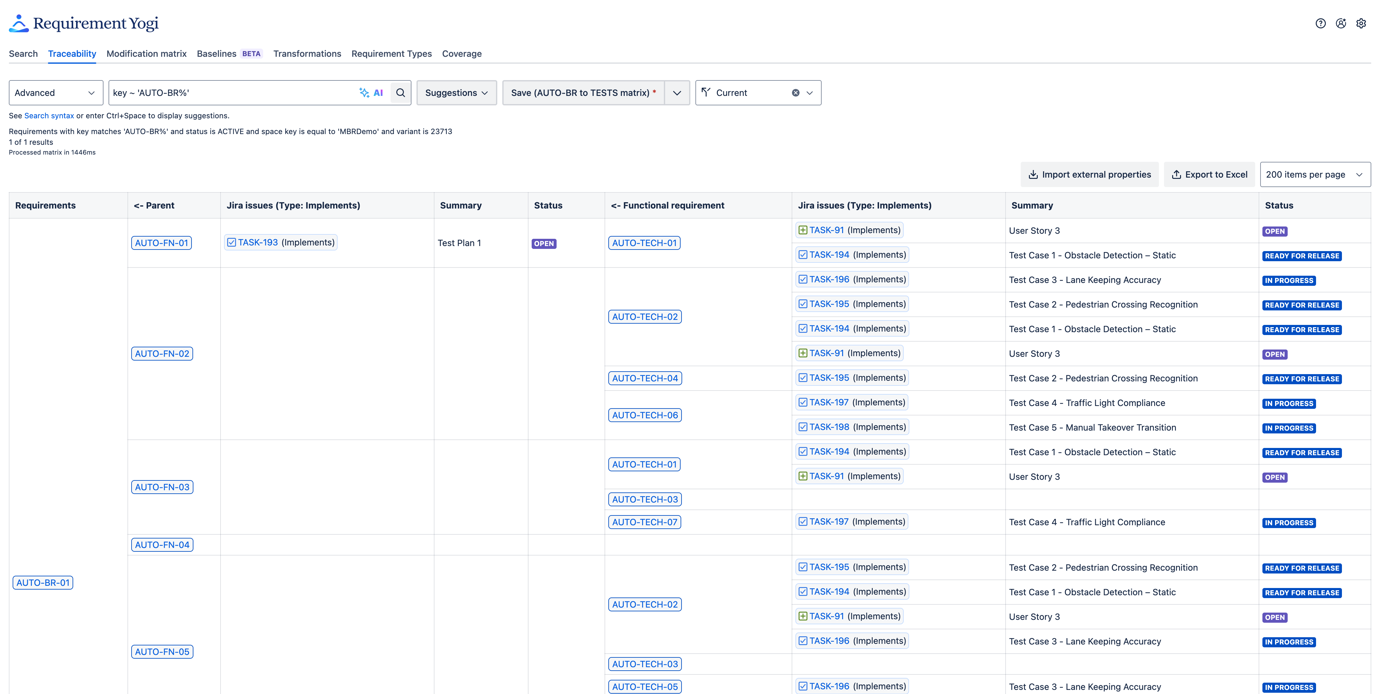Click the TASK-193 task issue icon
This screenshot has height=694, width=1382.
click(231, 242)
